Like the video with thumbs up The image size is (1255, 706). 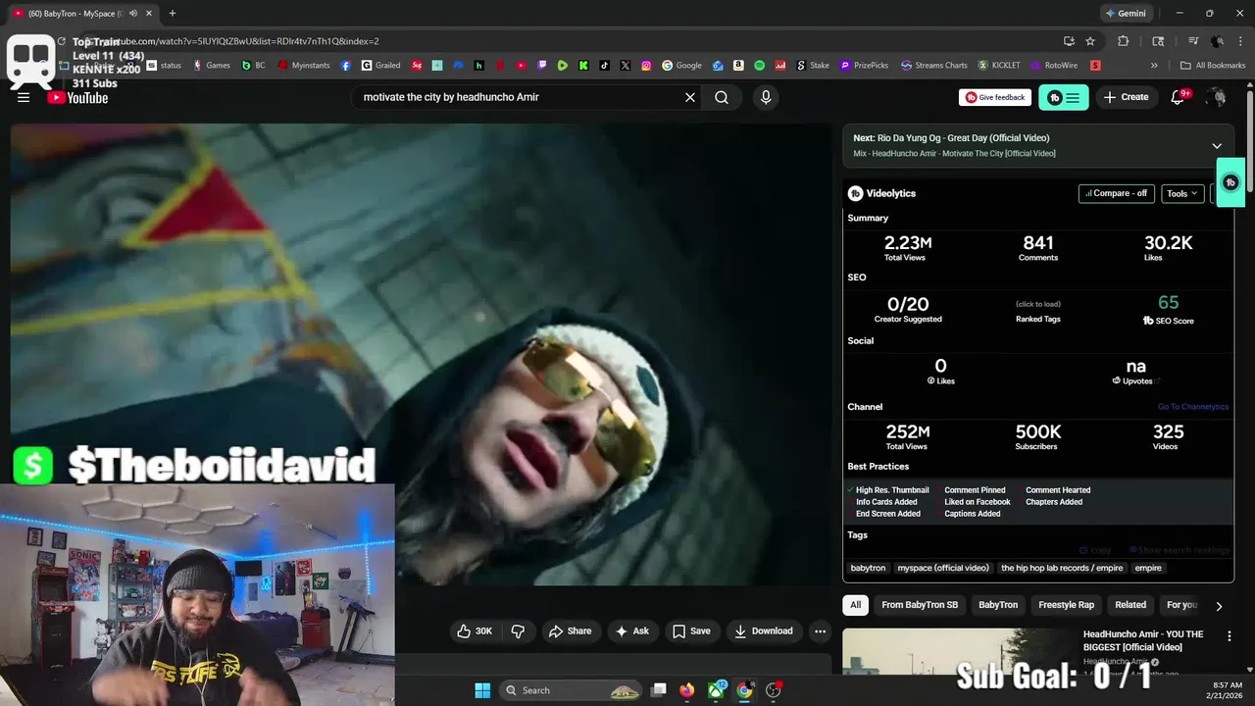click(x=475, y=631)
